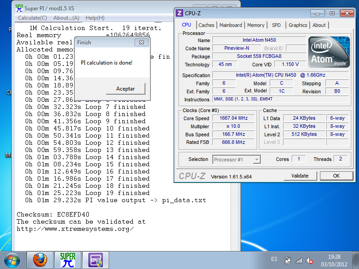Click the processor Name field Intel Atom N450

click(x=259, y=40)
